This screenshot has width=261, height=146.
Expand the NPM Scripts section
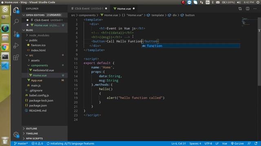coord(44,138)
